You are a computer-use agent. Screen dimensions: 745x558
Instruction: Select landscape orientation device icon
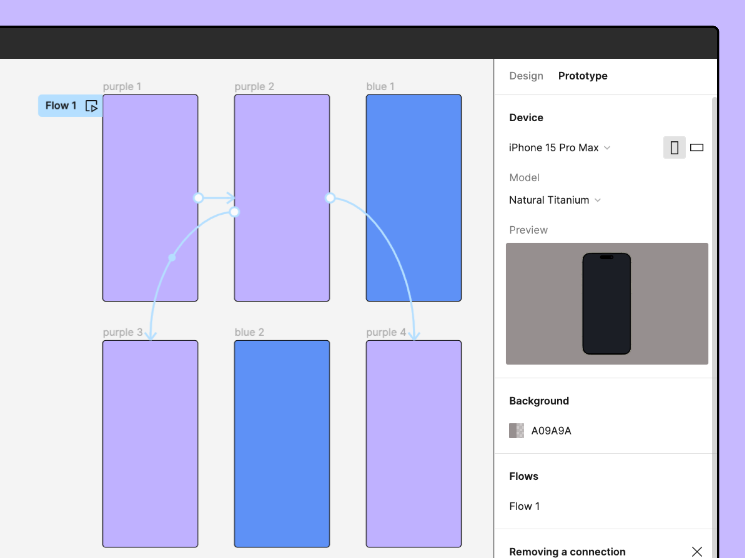click(697, 148)
